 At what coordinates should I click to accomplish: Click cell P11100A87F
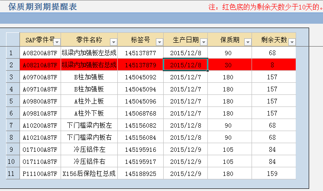coord(40,174)
